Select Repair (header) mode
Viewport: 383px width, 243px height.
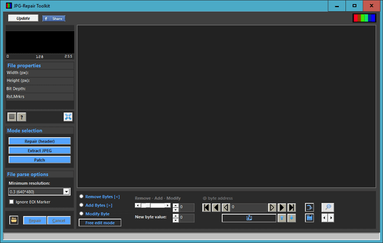click(39, 141)
